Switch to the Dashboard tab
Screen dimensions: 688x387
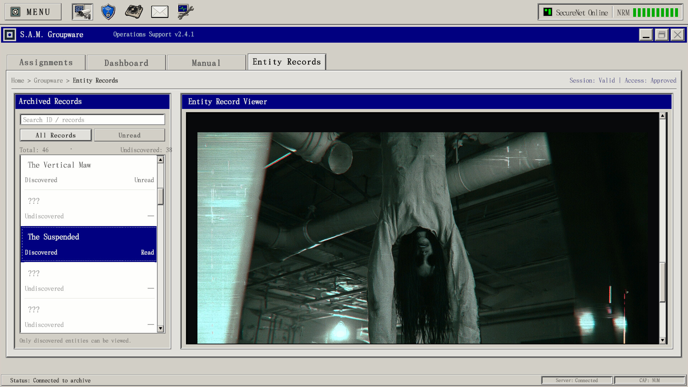tap(126, 63)
